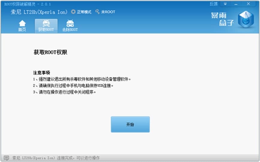This screenshot has height=162, width=260.
Task: Select note 3 about 关闭程序
Action: (x=64, y=92)
